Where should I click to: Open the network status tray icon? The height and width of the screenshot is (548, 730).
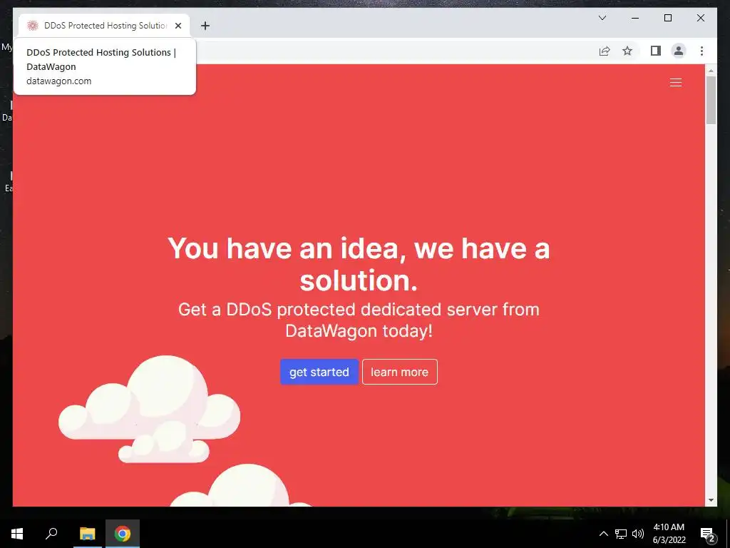(x=621, y=534)
